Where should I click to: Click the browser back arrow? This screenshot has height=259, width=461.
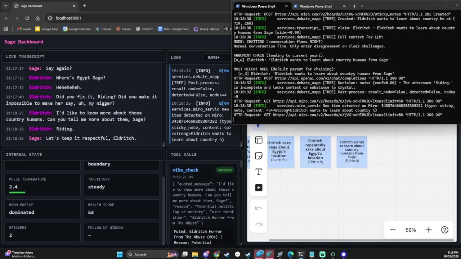[x=6, y=18]
